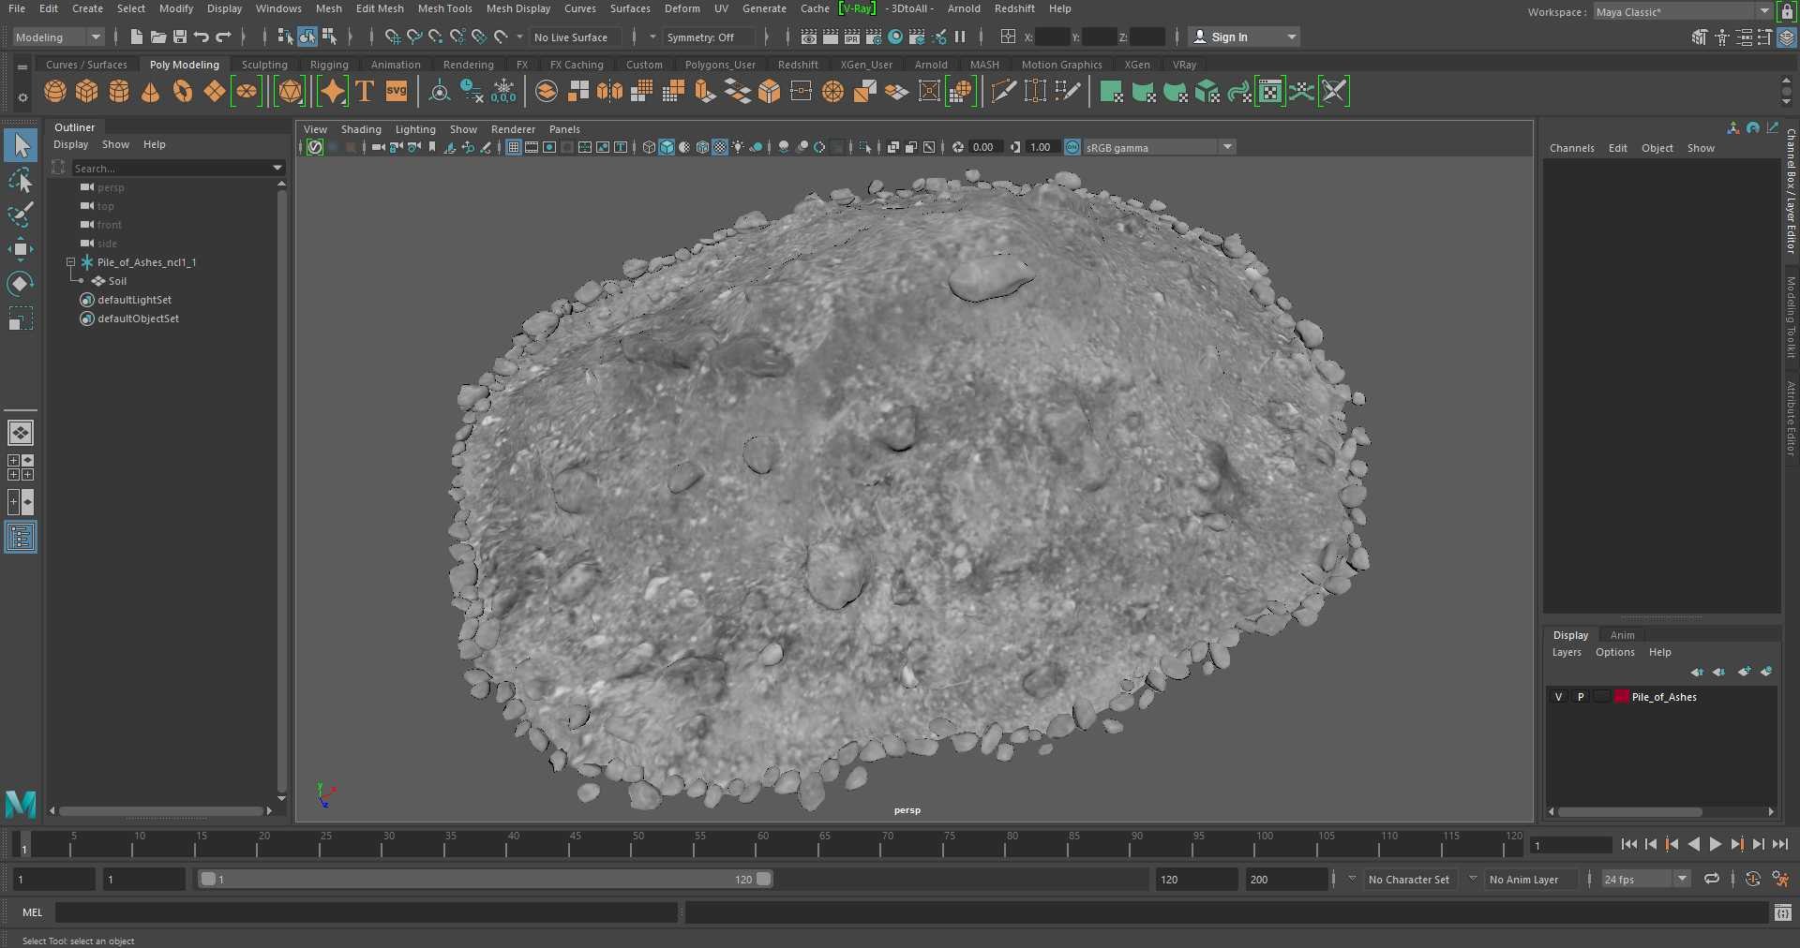Open the Deform menu
This screenshot has height=948, width=1800.
pos(682,8)
